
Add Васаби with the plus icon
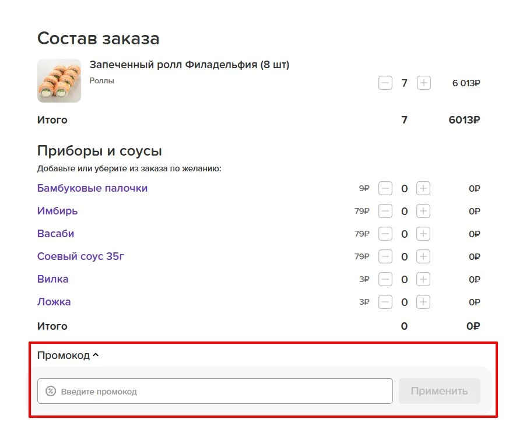click(x=423, y=234)
